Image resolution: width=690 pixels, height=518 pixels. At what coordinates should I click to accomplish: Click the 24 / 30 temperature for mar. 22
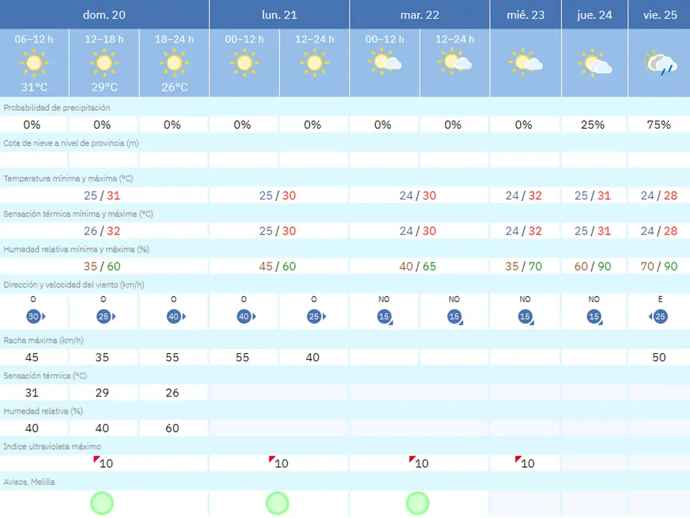(x=418, y=196)
